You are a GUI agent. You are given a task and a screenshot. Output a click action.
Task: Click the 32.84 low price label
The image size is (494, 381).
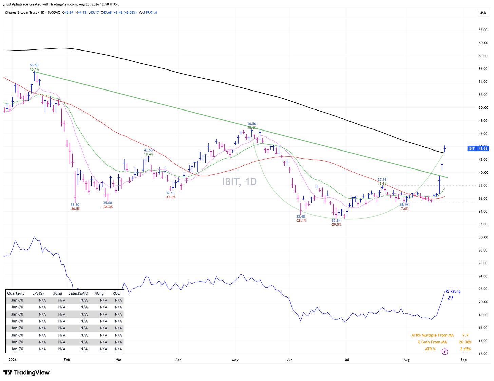tap(336, 220)
